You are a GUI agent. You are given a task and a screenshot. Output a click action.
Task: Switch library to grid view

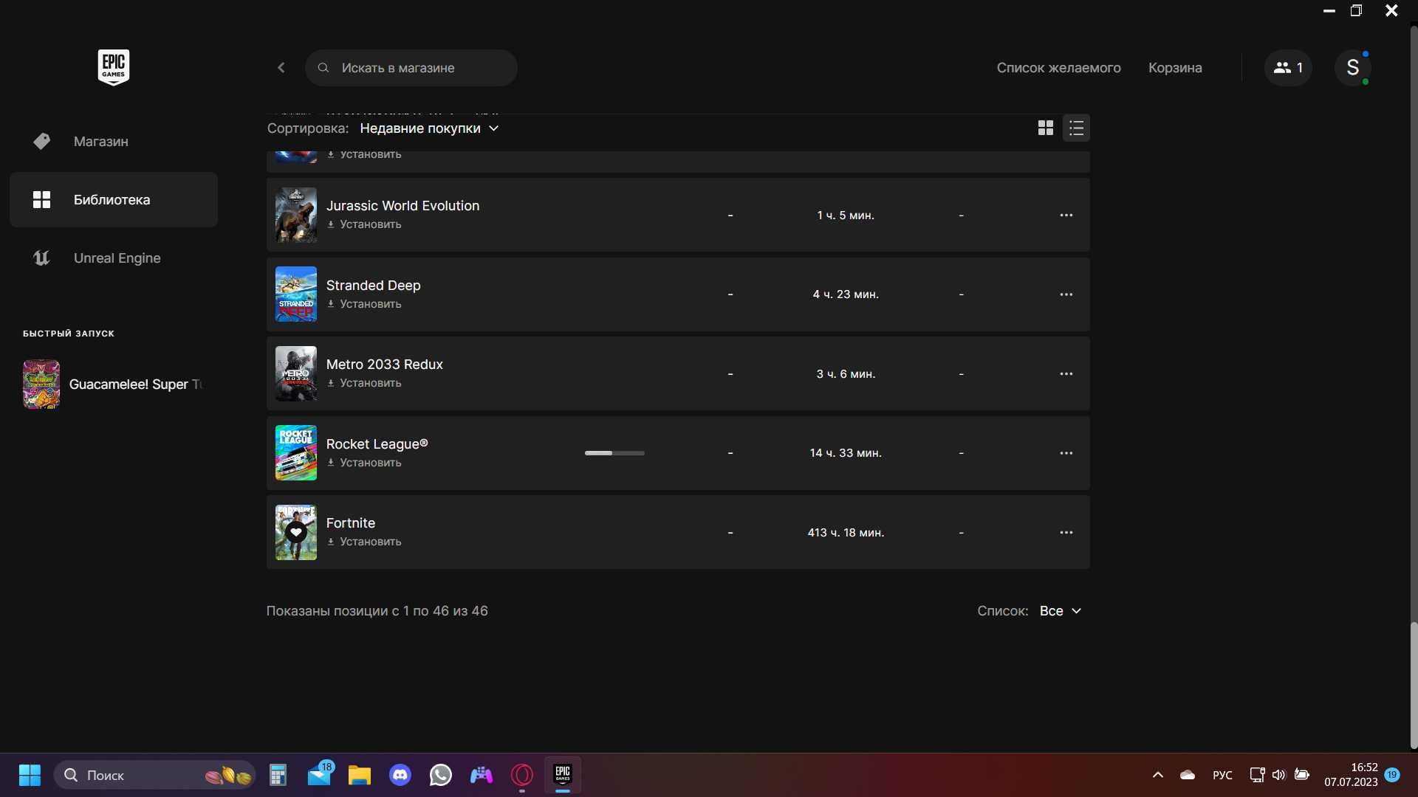pos(1045,128)
